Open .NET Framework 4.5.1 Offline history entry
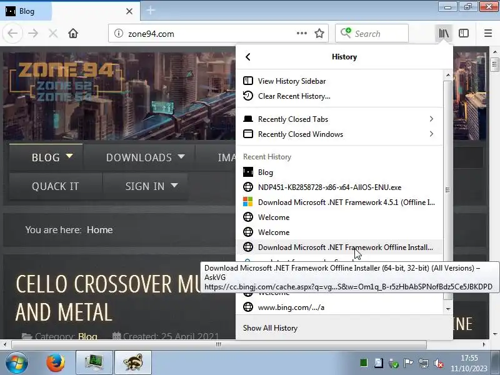Screen dimensions: 500x375 click(x=339, y=202)
